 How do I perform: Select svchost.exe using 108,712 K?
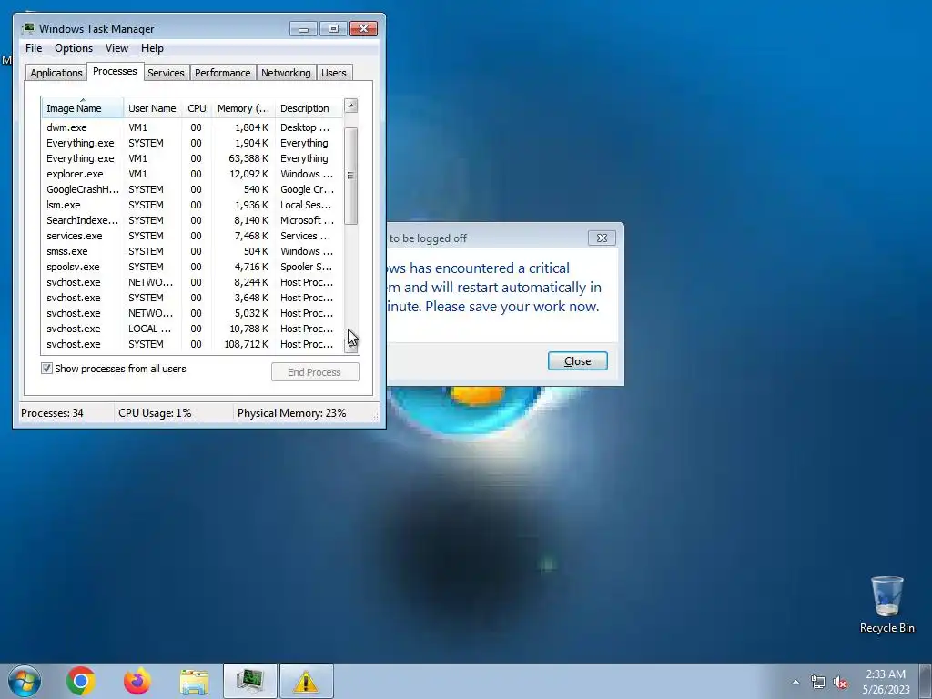[x=192, y=343]
